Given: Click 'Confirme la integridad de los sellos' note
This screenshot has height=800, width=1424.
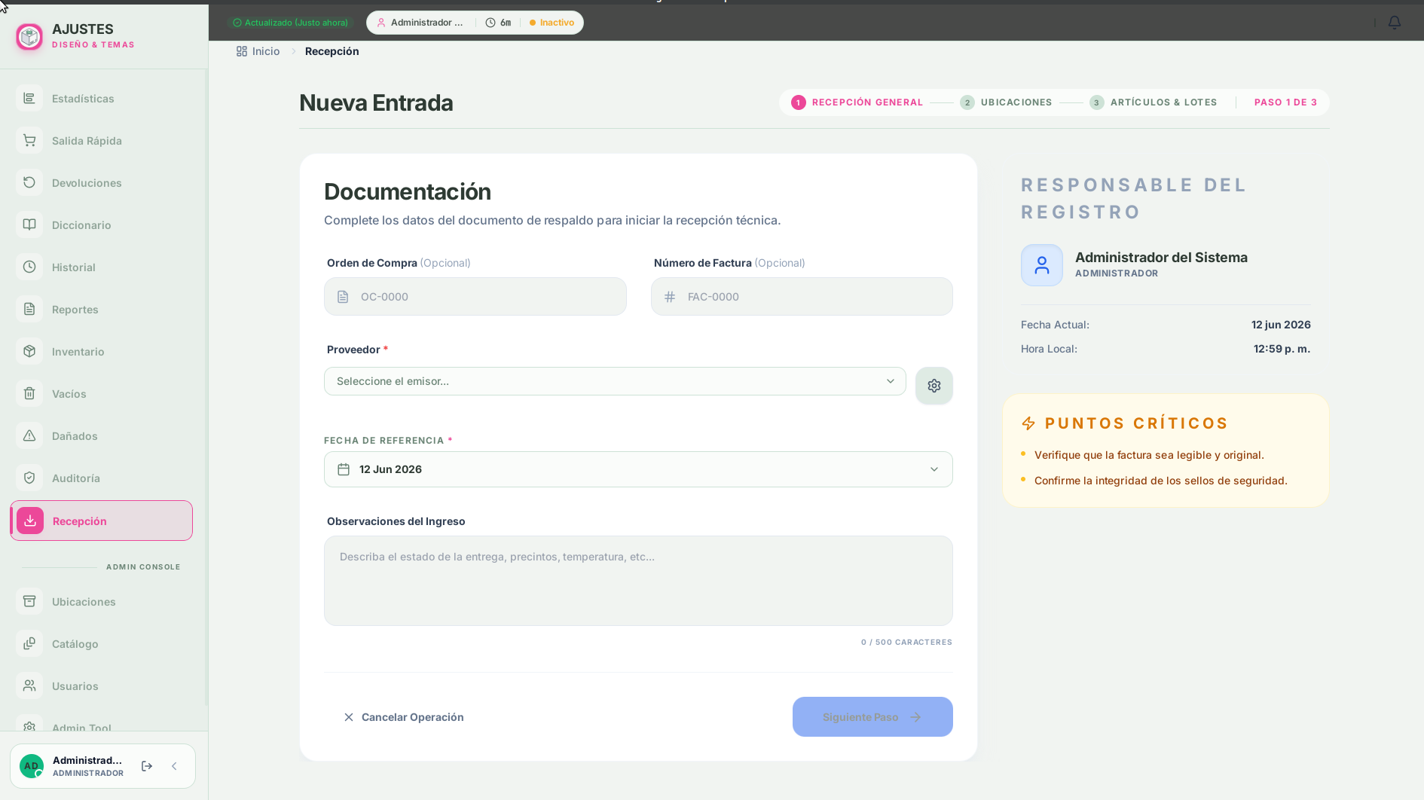Looking at the screenshot, I should (1160, 481).
